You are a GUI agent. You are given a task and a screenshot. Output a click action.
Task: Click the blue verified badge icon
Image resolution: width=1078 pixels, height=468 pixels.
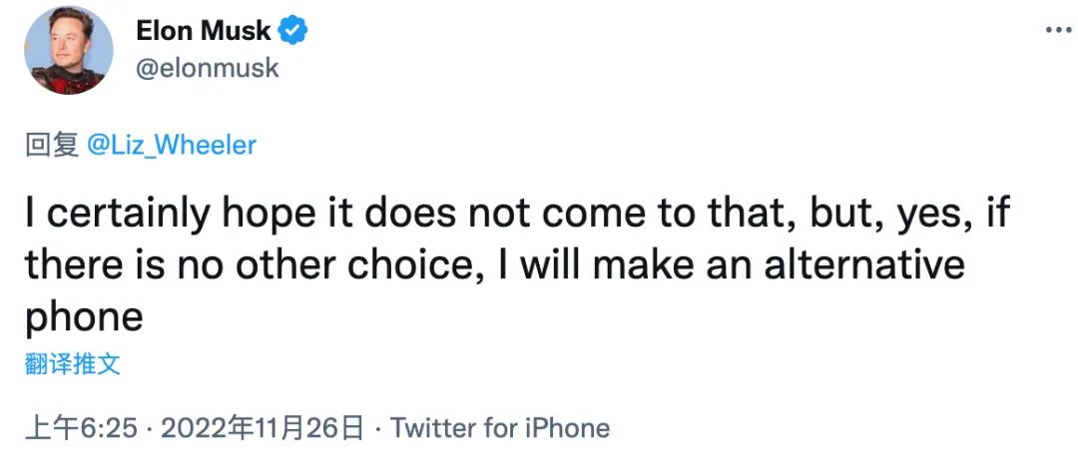[x=292, y=30]
